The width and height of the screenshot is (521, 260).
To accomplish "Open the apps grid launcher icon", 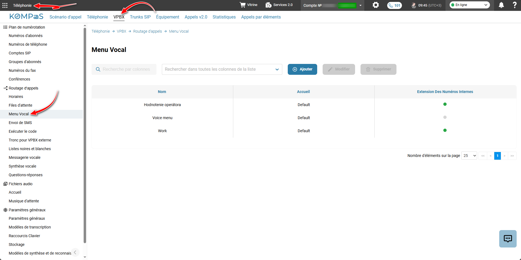I will pos(5,5).
